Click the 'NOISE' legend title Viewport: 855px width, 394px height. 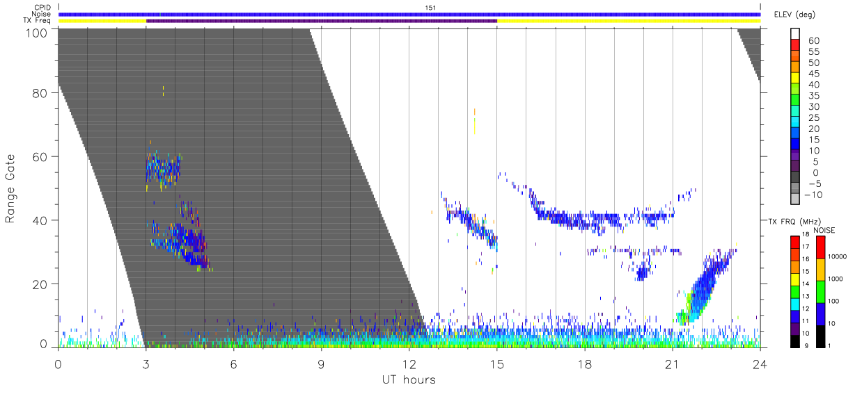tap(824, 230)
